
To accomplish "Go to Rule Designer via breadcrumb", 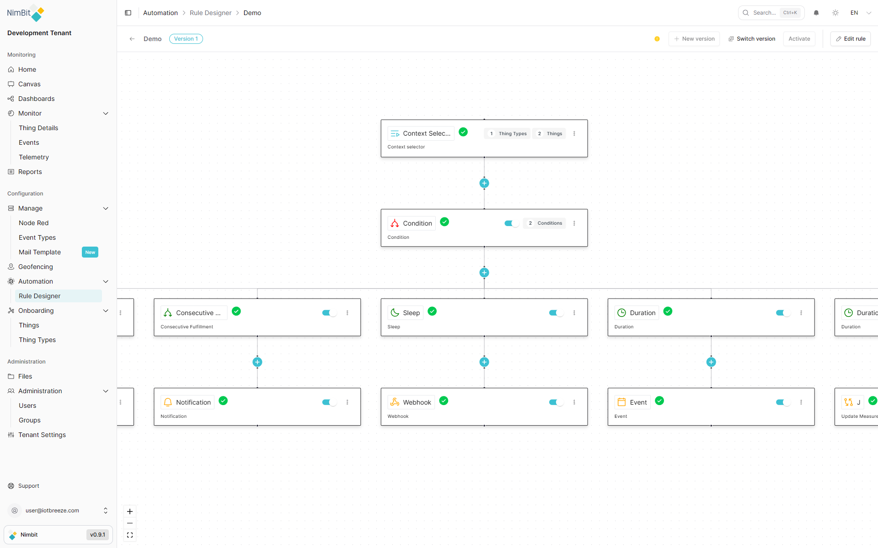I will click(x=210, y=13).
